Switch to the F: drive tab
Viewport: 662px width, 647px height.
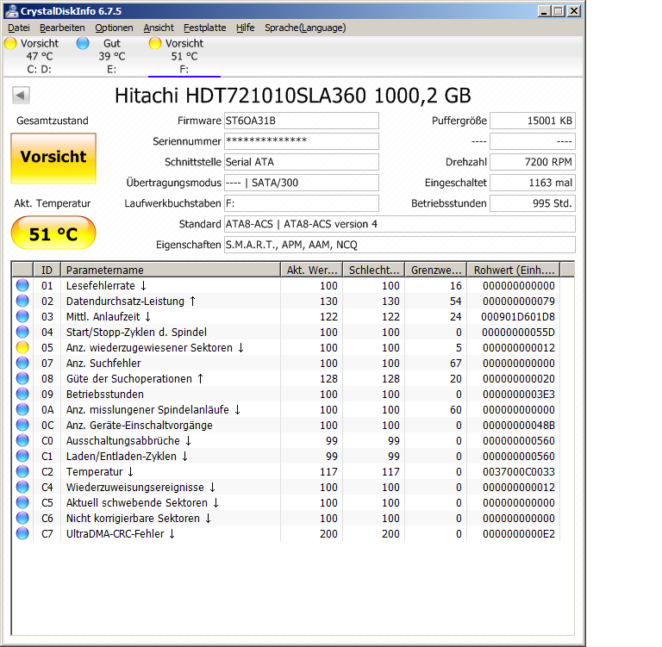click(184, 57)
